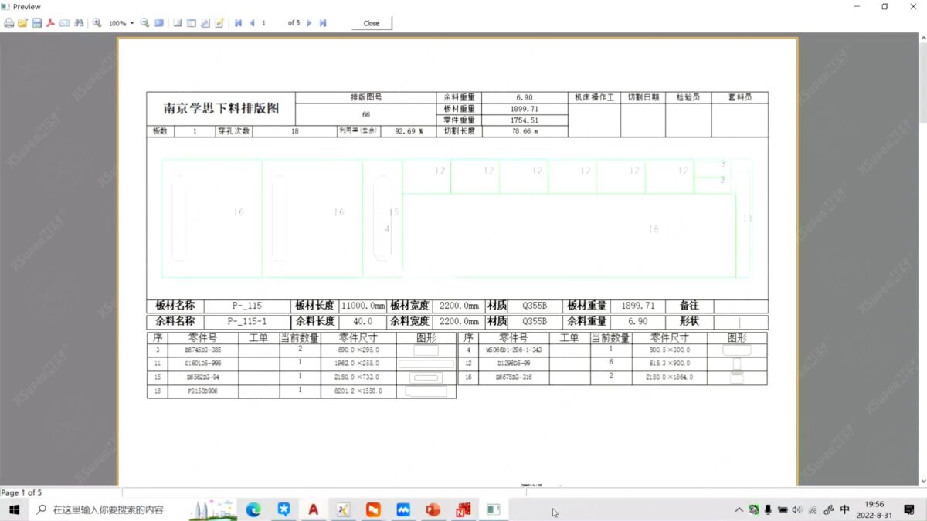The height and width of the screenshot is (521, 927).
Task: Show hidden system tray icons chevron
Action: (739, 509)
